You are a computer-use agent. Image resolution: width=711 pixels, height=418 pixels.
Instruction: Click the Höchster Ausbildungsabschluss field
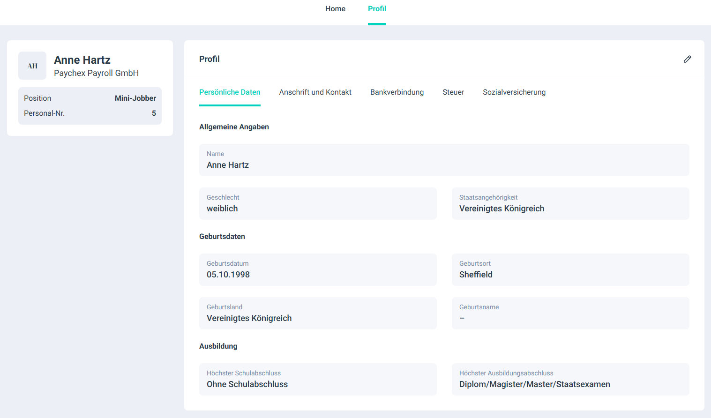570,380
